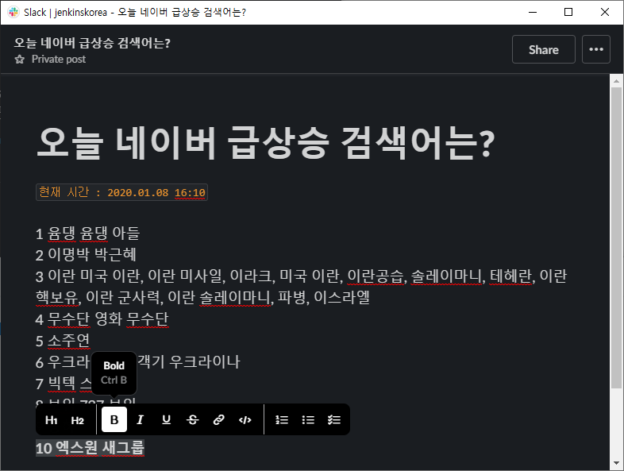Viewport: 624px width, 471px height.
Task: Toggle Bold formatting button
Action: pyautogui.click(x=114, y=419)
